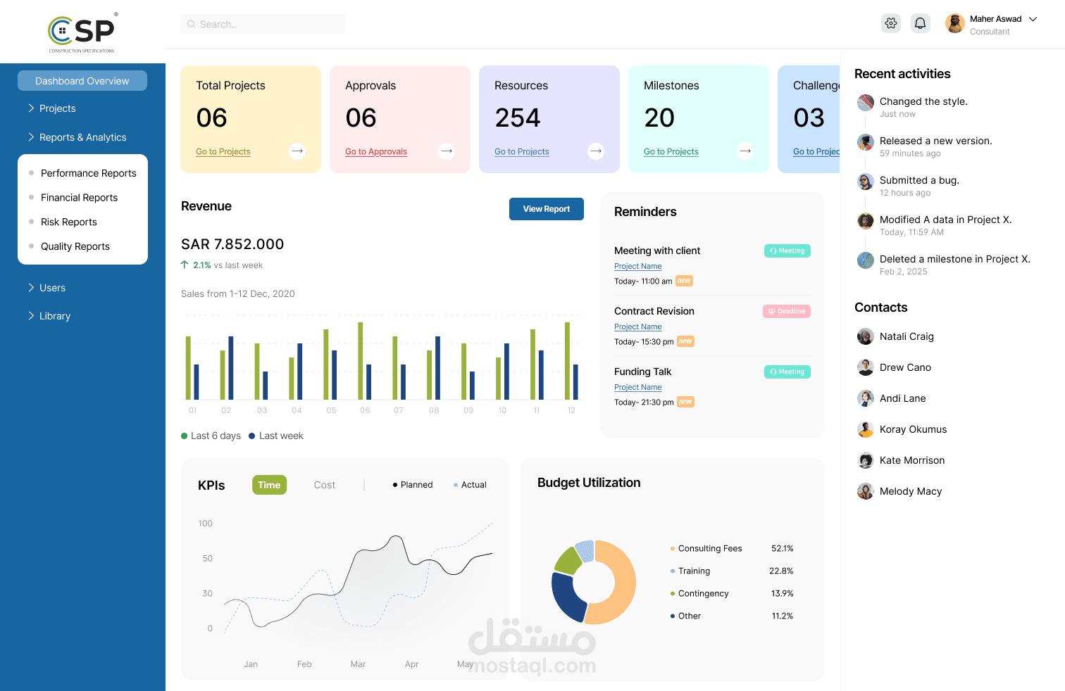Image resolution: width=1065 pixels, height=691 pixels.
Task: Click Maher Aswad's profile avatar
Action: point(955,24)
